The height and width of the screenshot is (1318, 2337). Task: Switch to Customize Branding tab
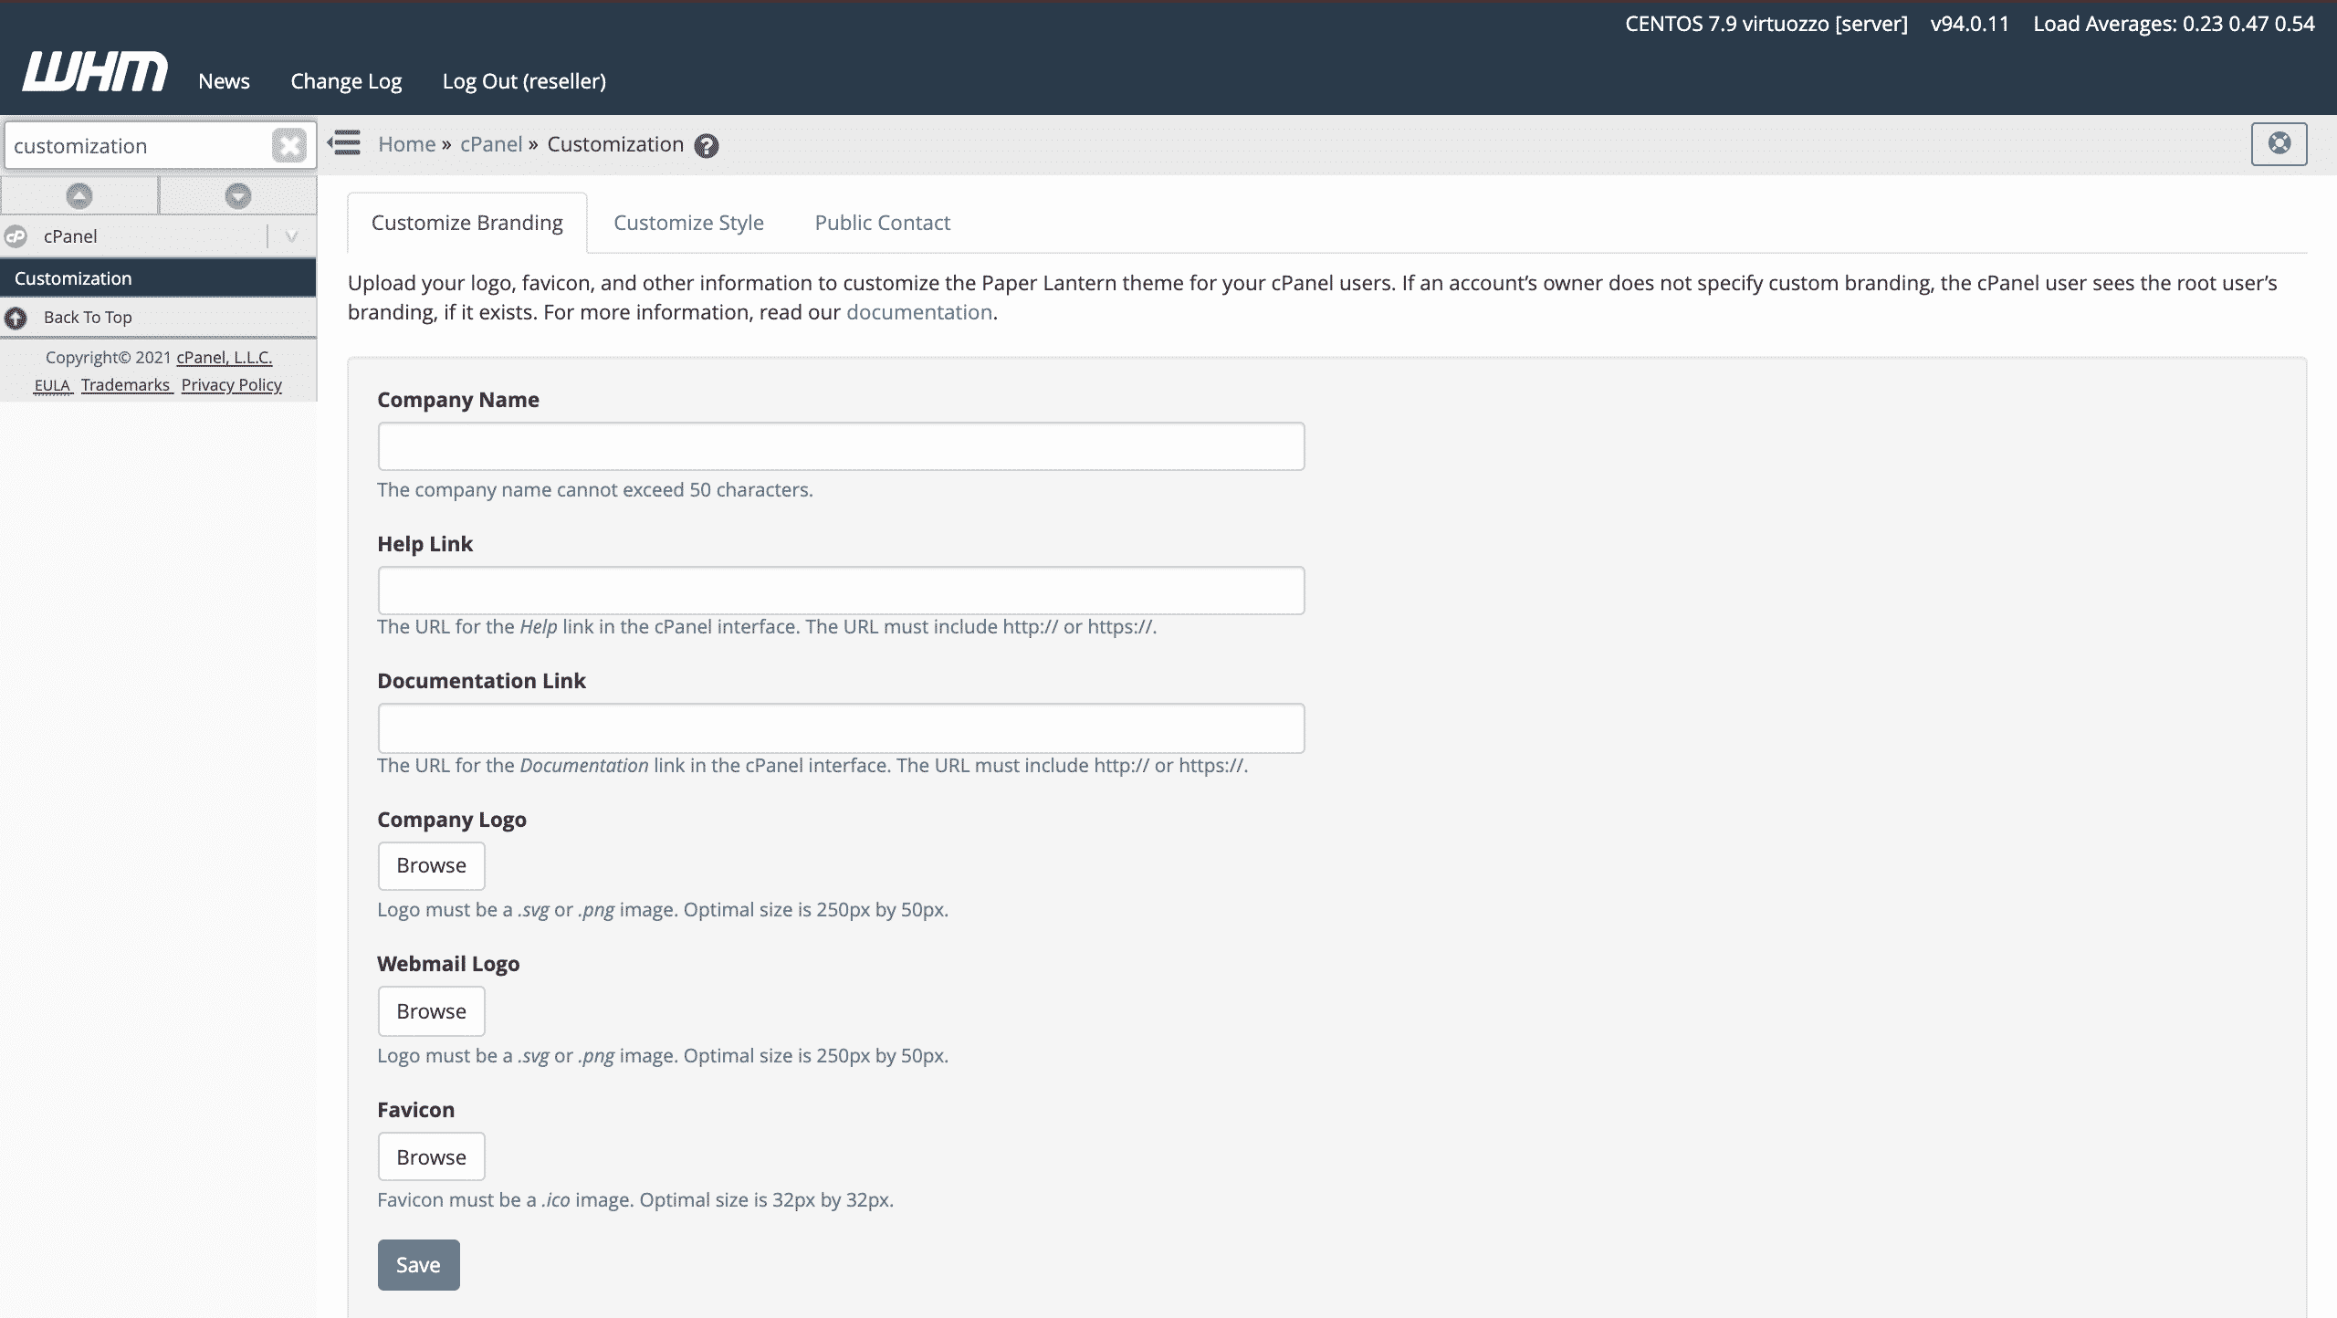click(x=467, y=223)
